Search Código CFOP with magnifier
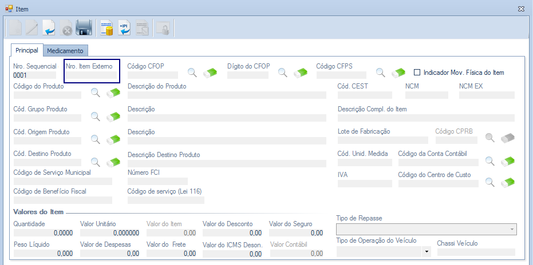 pos(192,72)
